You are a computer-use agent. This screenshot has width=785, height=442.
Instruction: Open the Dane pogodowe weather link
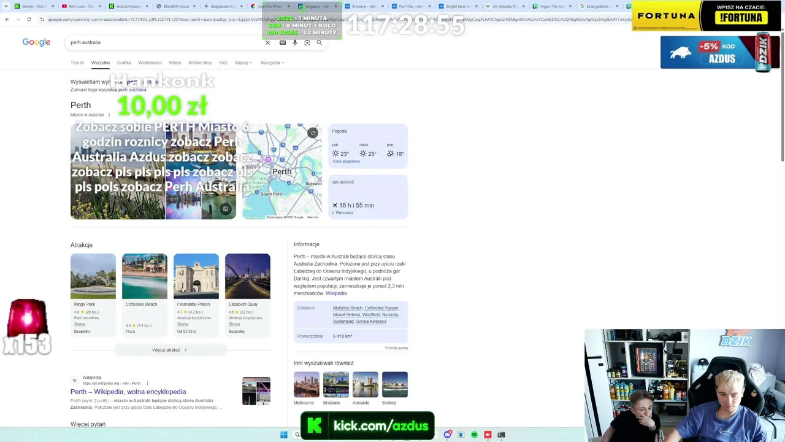347,161
